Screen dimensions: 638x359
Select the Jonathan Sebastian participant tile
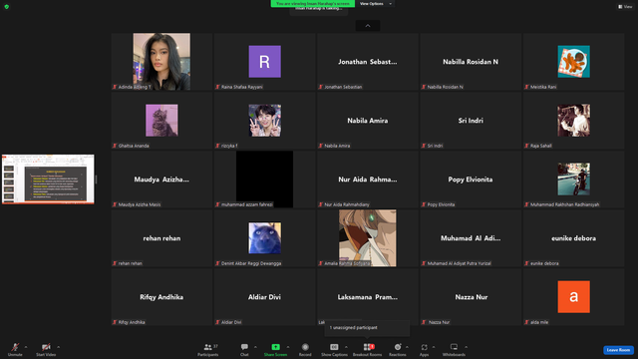point(368,62)
